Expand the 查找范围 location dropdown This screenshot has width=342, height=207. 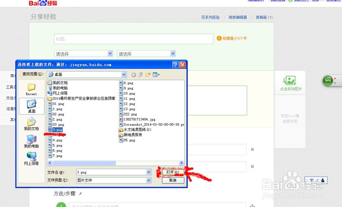click(x=124, y=74)
